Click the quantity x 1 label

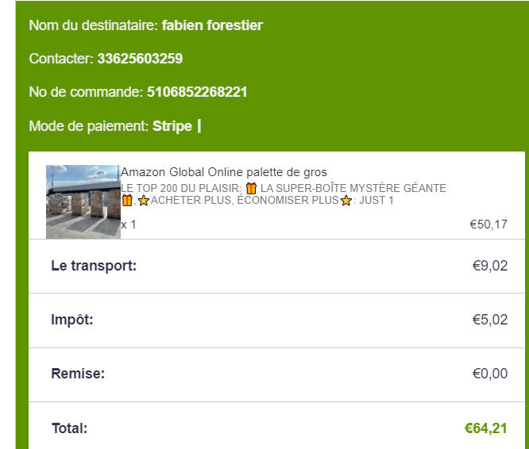129,224
